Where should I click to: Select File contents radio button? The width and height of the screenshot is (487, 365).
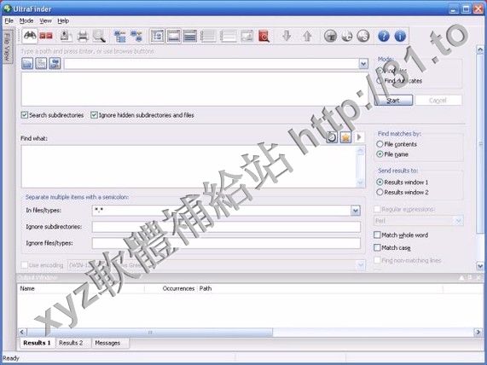click(x=380, y=144)
